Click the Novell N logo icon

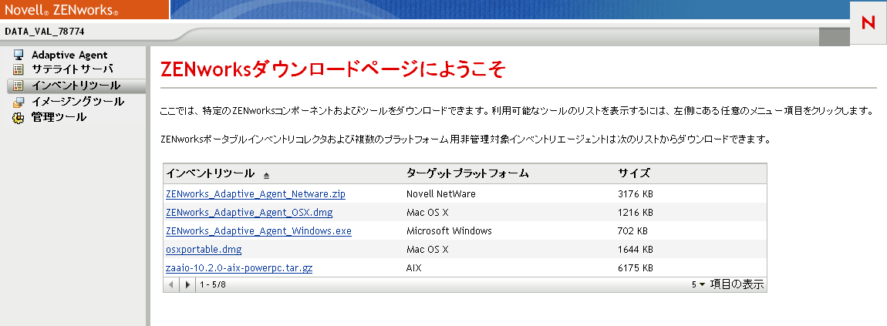pos(868,22)
